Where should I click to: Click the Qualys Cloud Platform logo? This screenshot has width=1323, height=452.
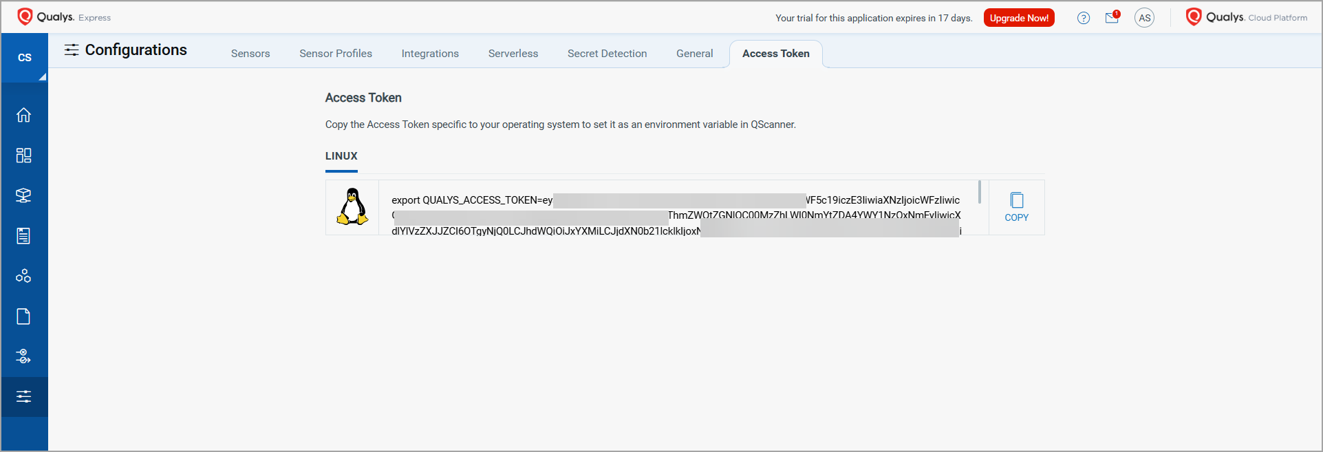[x=1247, y=17]
